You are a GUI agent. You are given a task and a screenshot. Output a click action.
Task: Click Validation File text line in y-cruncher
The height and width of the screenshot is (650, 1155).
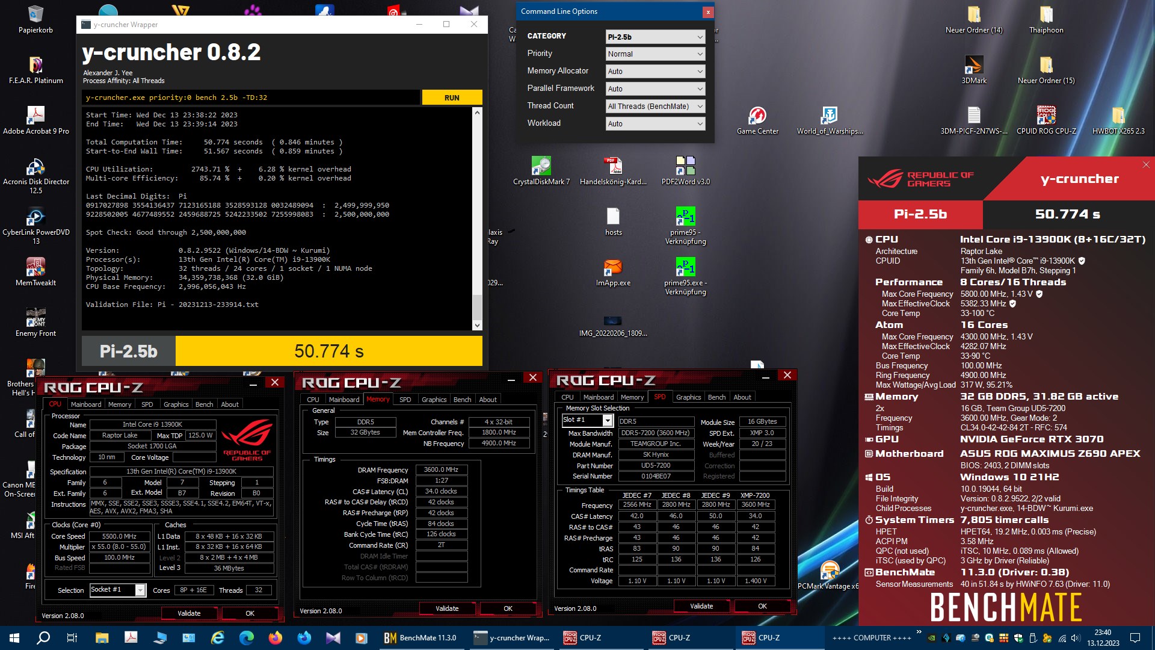coord(172,305)
